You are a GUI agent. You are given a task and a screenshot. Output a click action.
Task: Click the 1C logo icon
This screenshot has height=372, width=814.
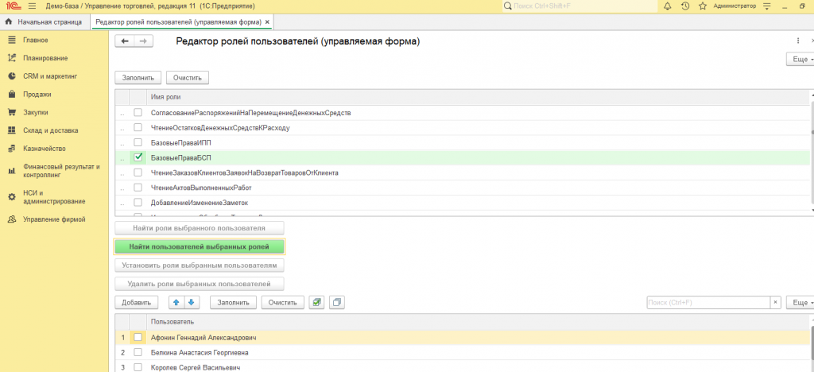tap(13, 6)
